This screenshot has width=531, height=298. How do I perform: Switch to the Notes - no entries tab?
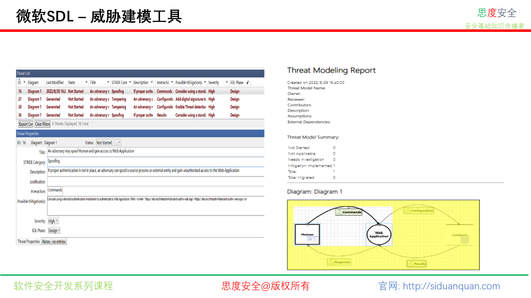54,242
